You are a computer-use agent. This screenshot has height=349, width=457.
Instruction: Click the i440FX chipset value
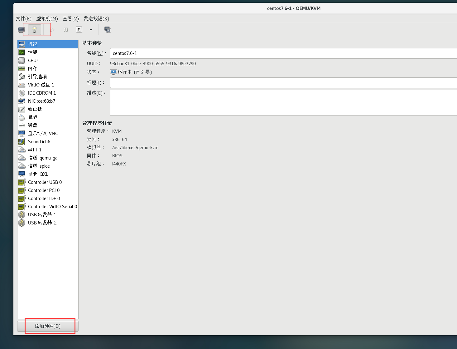pos(119,164)
